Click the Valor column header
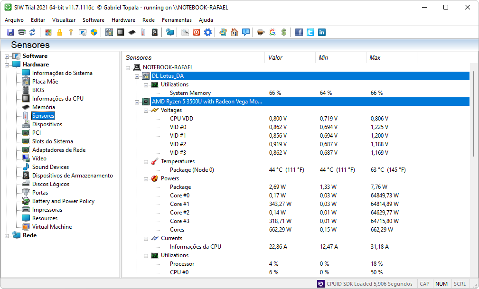The image size is (479, 289). point(275,57)
